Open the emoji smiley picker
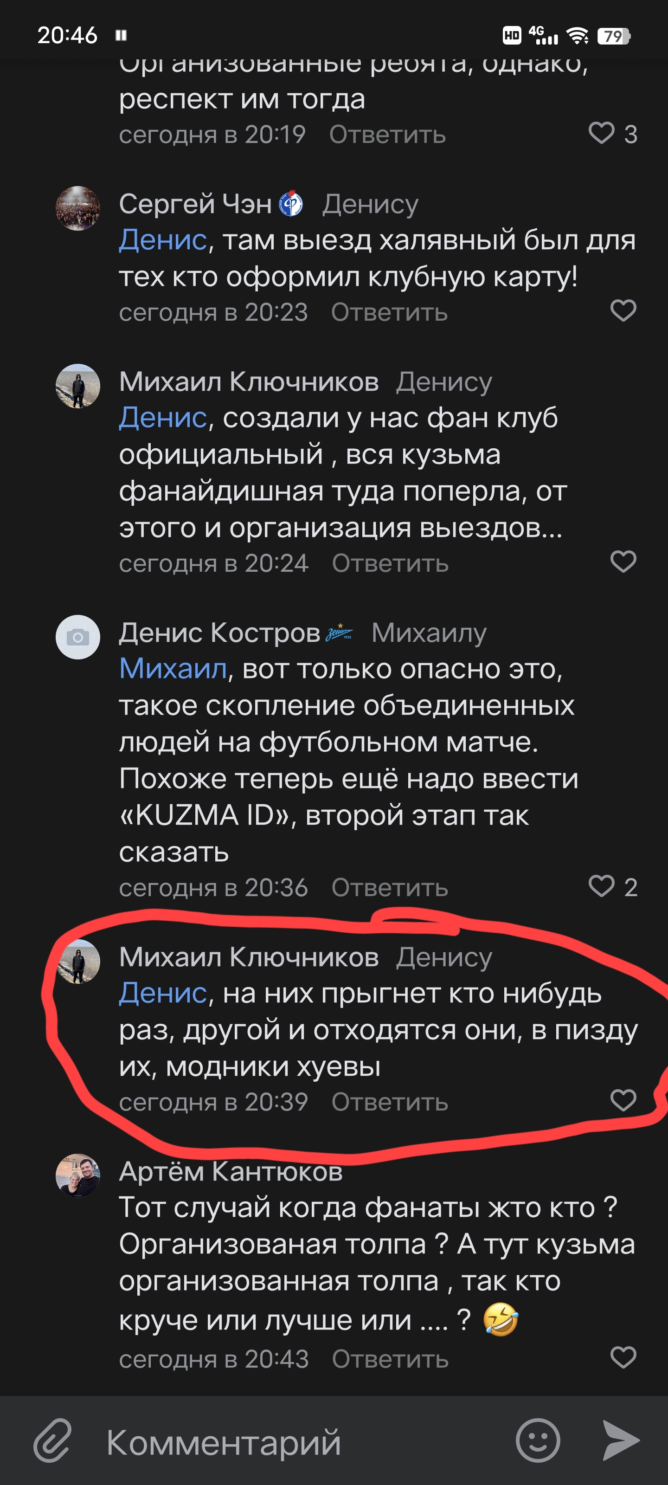 point(537,1440)
